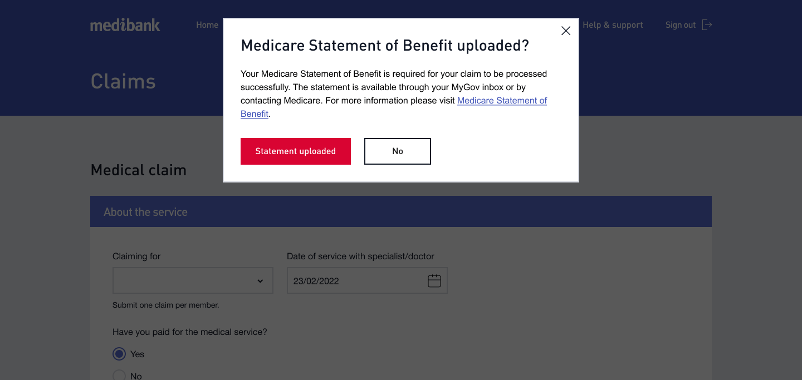
Task: Click the Sign out text link
Action: coord(681,25)
